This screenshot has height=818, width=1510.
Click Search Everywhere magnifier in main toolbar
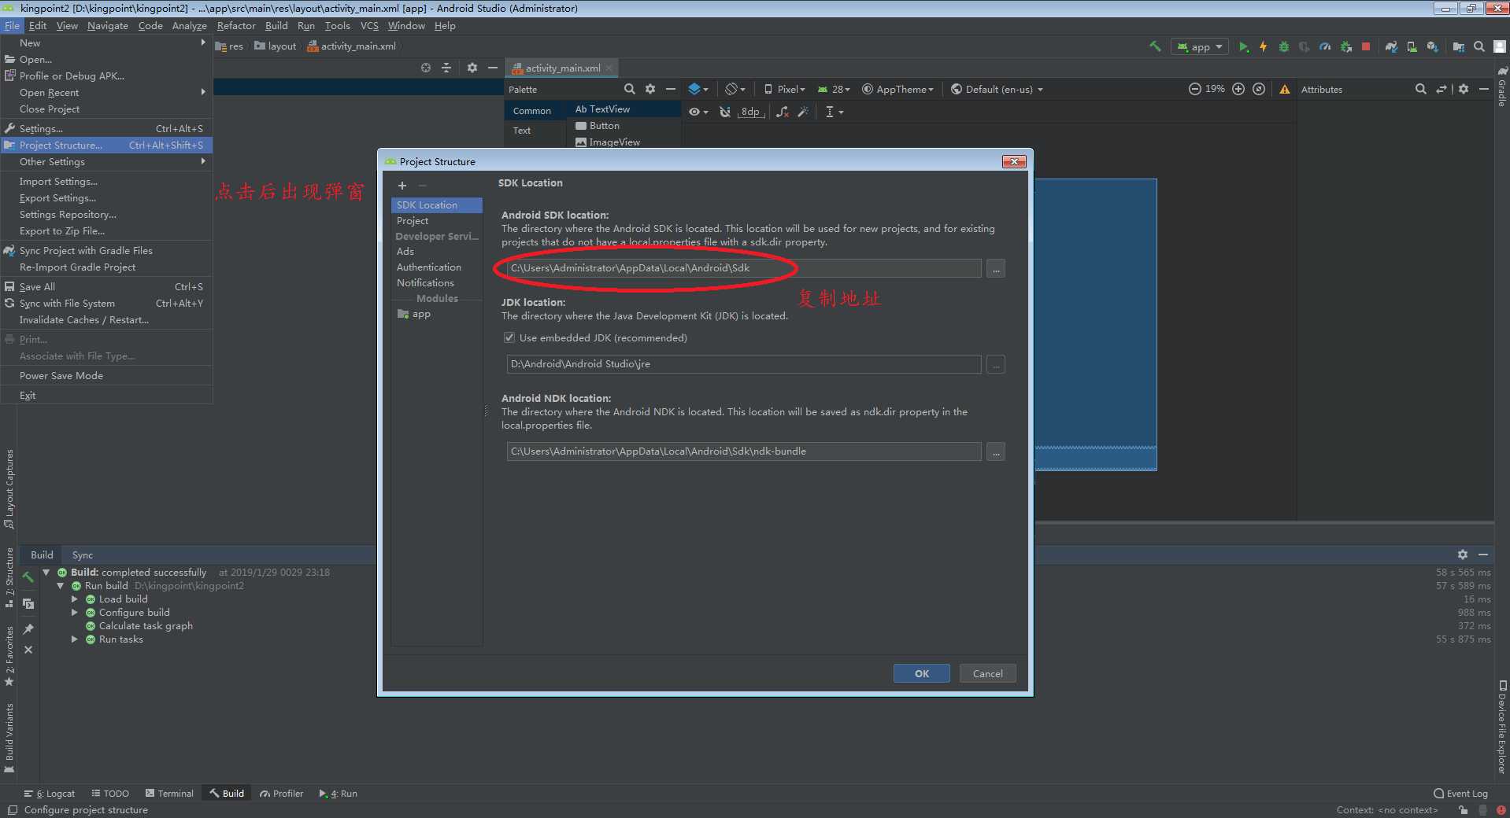tap(1479, 46)
